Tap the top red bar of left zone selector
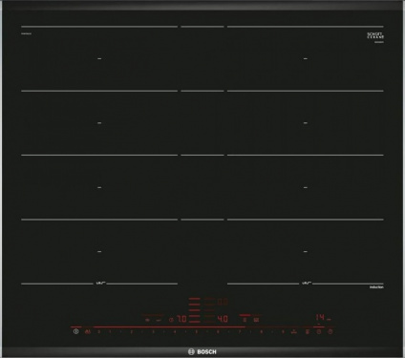Image resolution: width=405 pixels, height=358 pixels. [x=194, y=299]
